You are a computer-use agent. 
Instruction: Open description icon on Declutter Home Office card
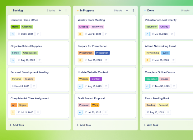(x=38, y=34)
